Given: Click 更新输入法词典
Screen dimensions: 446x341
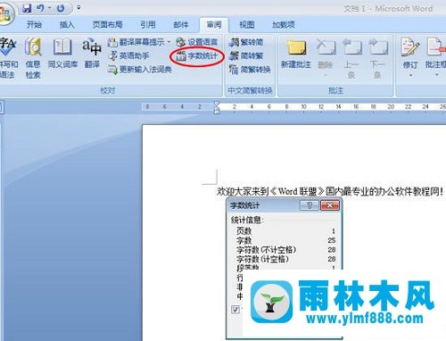Looking at the screenshot, I should [x=140, y=70].
